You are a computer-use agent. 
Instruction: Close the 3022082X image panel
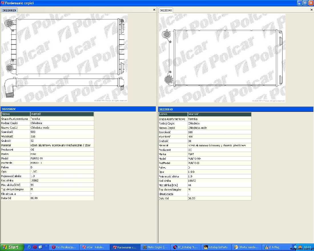[x=154, y=10]
